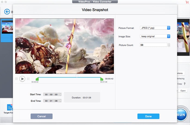Click the Done button
190x125 pixels.
click(x=148, y=116)
